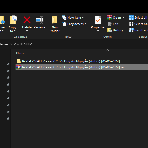This screenshot has width=148, height=148.
Task: Click the History label
Action: pyautogui.click(x=118, y=30)
